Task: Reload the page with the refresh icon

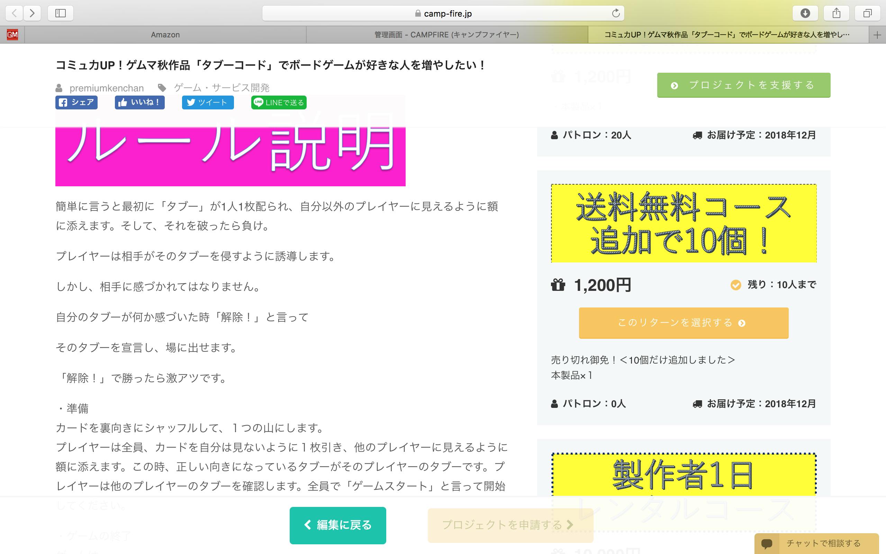Action: [616, 14]
